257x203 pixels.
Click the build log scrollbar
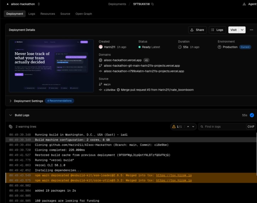(x=257, y=154)
